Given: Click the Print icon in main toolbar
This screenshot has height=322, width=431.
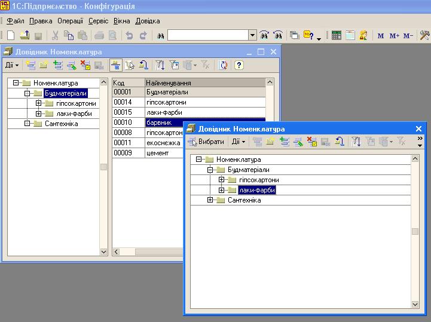Looking at the screenshot, I should pos(99,35).
